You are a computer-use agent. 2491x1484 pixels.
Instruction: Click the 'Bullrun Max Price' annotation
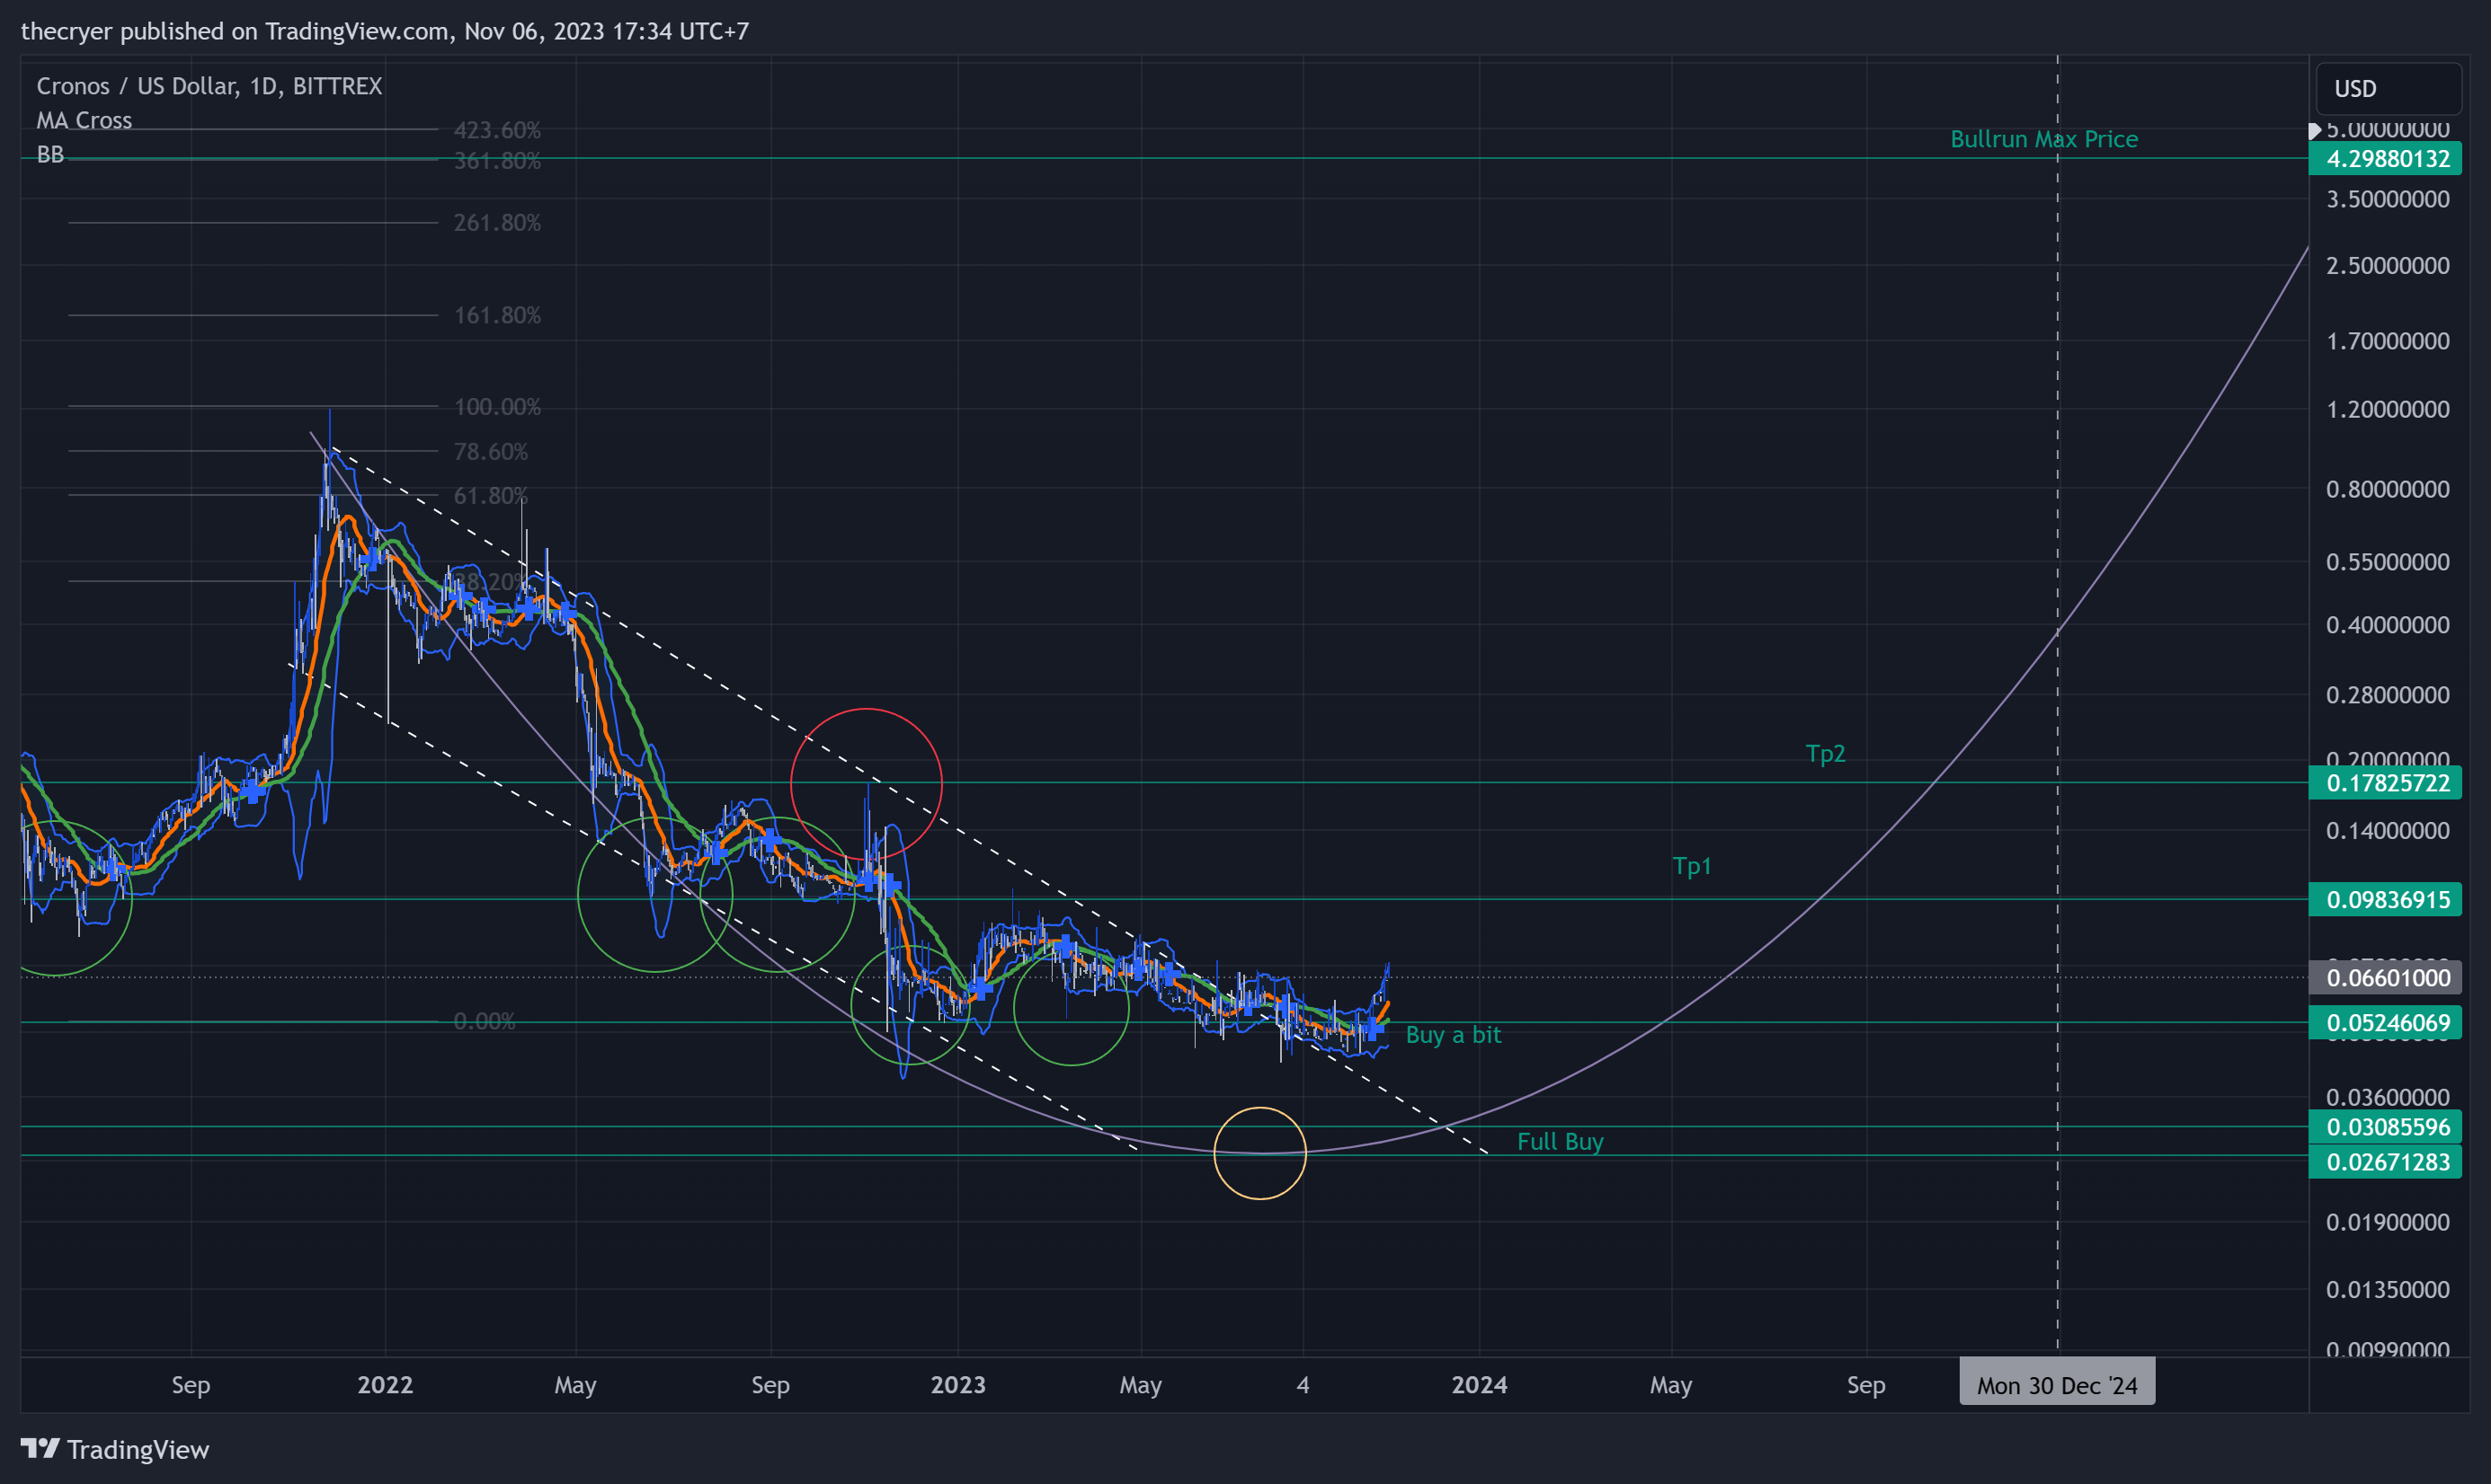coord(2044,139)
